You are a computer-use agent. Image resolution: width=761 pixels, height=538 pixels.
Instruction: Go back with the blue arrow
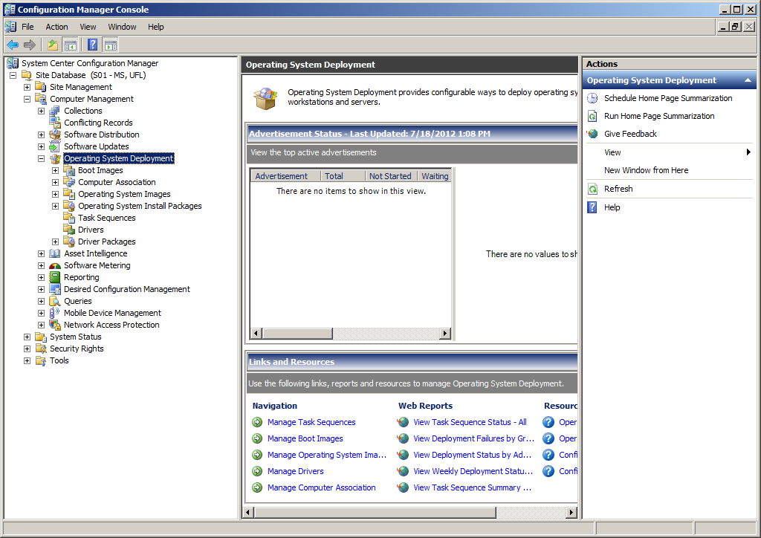click(x=13, y=45)
